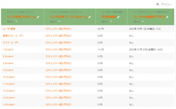
Task: Click magnifier icon in プレビュー button
Action: (158, 4)
